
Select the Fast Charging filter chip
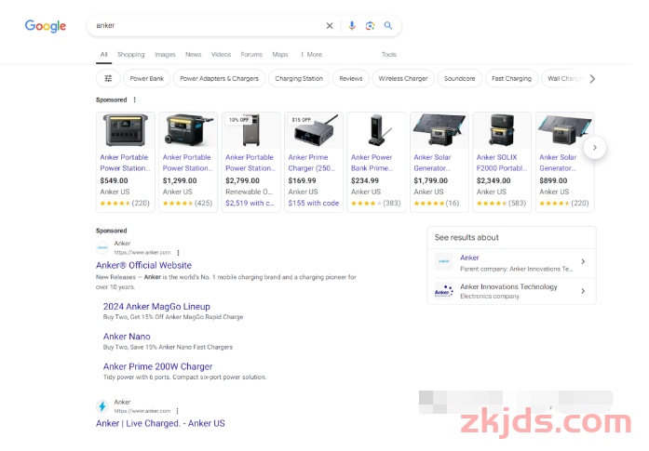coord(511,78)
